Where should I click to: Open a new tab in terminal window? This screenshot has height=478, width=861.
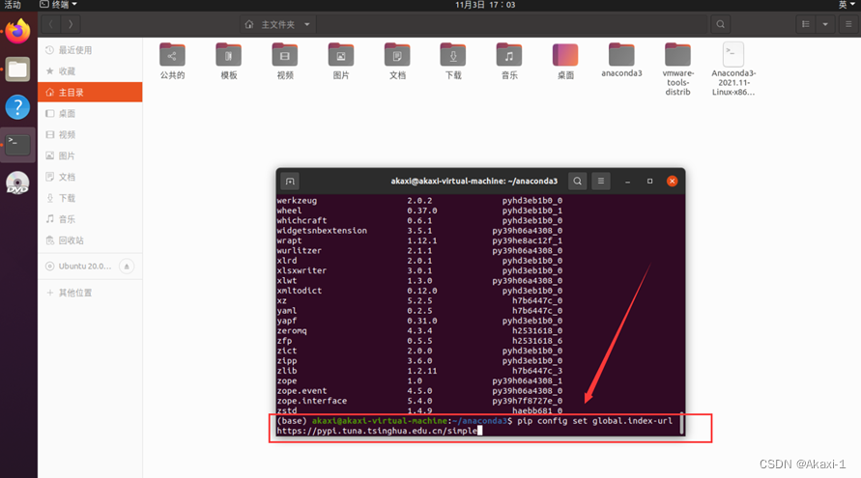pyautogui.click(x=290, y=182)
